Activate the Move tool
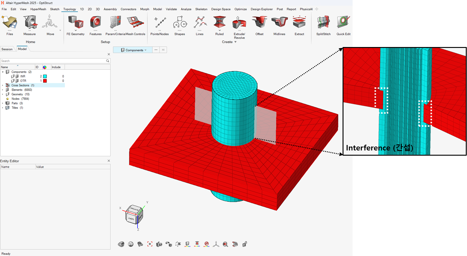The height and width of the screenshot is (256, 467). point(50,25)
